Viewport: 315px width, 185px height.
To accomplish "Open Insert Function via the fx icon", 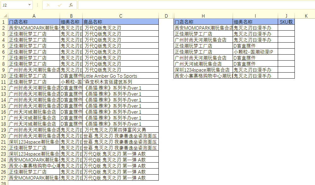I will [x=71, y=5].
